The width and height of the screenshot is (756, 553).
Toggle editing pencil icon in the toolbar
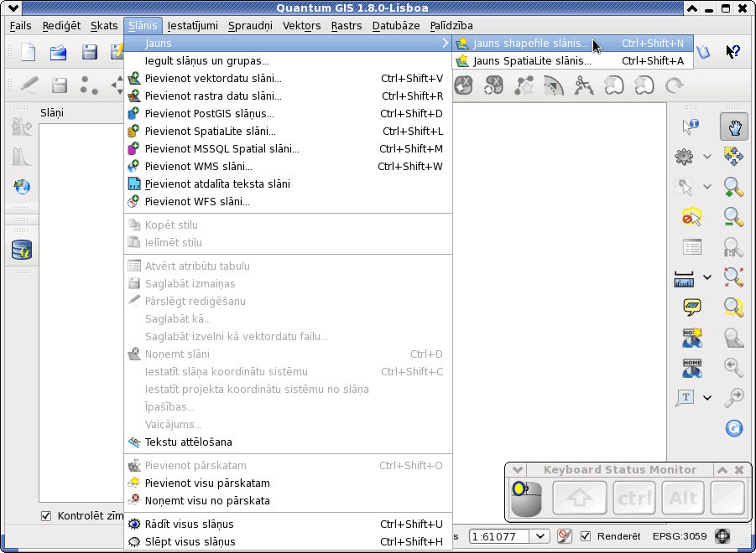tap(29, 85)
